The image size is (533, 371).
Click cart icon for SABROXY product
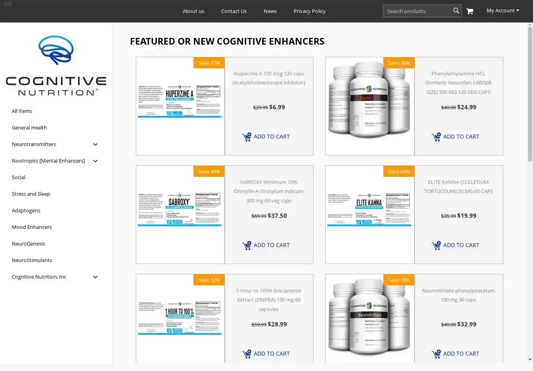click(247, 245)
